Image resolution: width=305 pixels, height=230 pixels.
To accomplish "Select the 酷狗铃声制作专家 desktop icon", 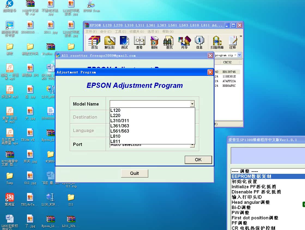I will tap(10, 29).
